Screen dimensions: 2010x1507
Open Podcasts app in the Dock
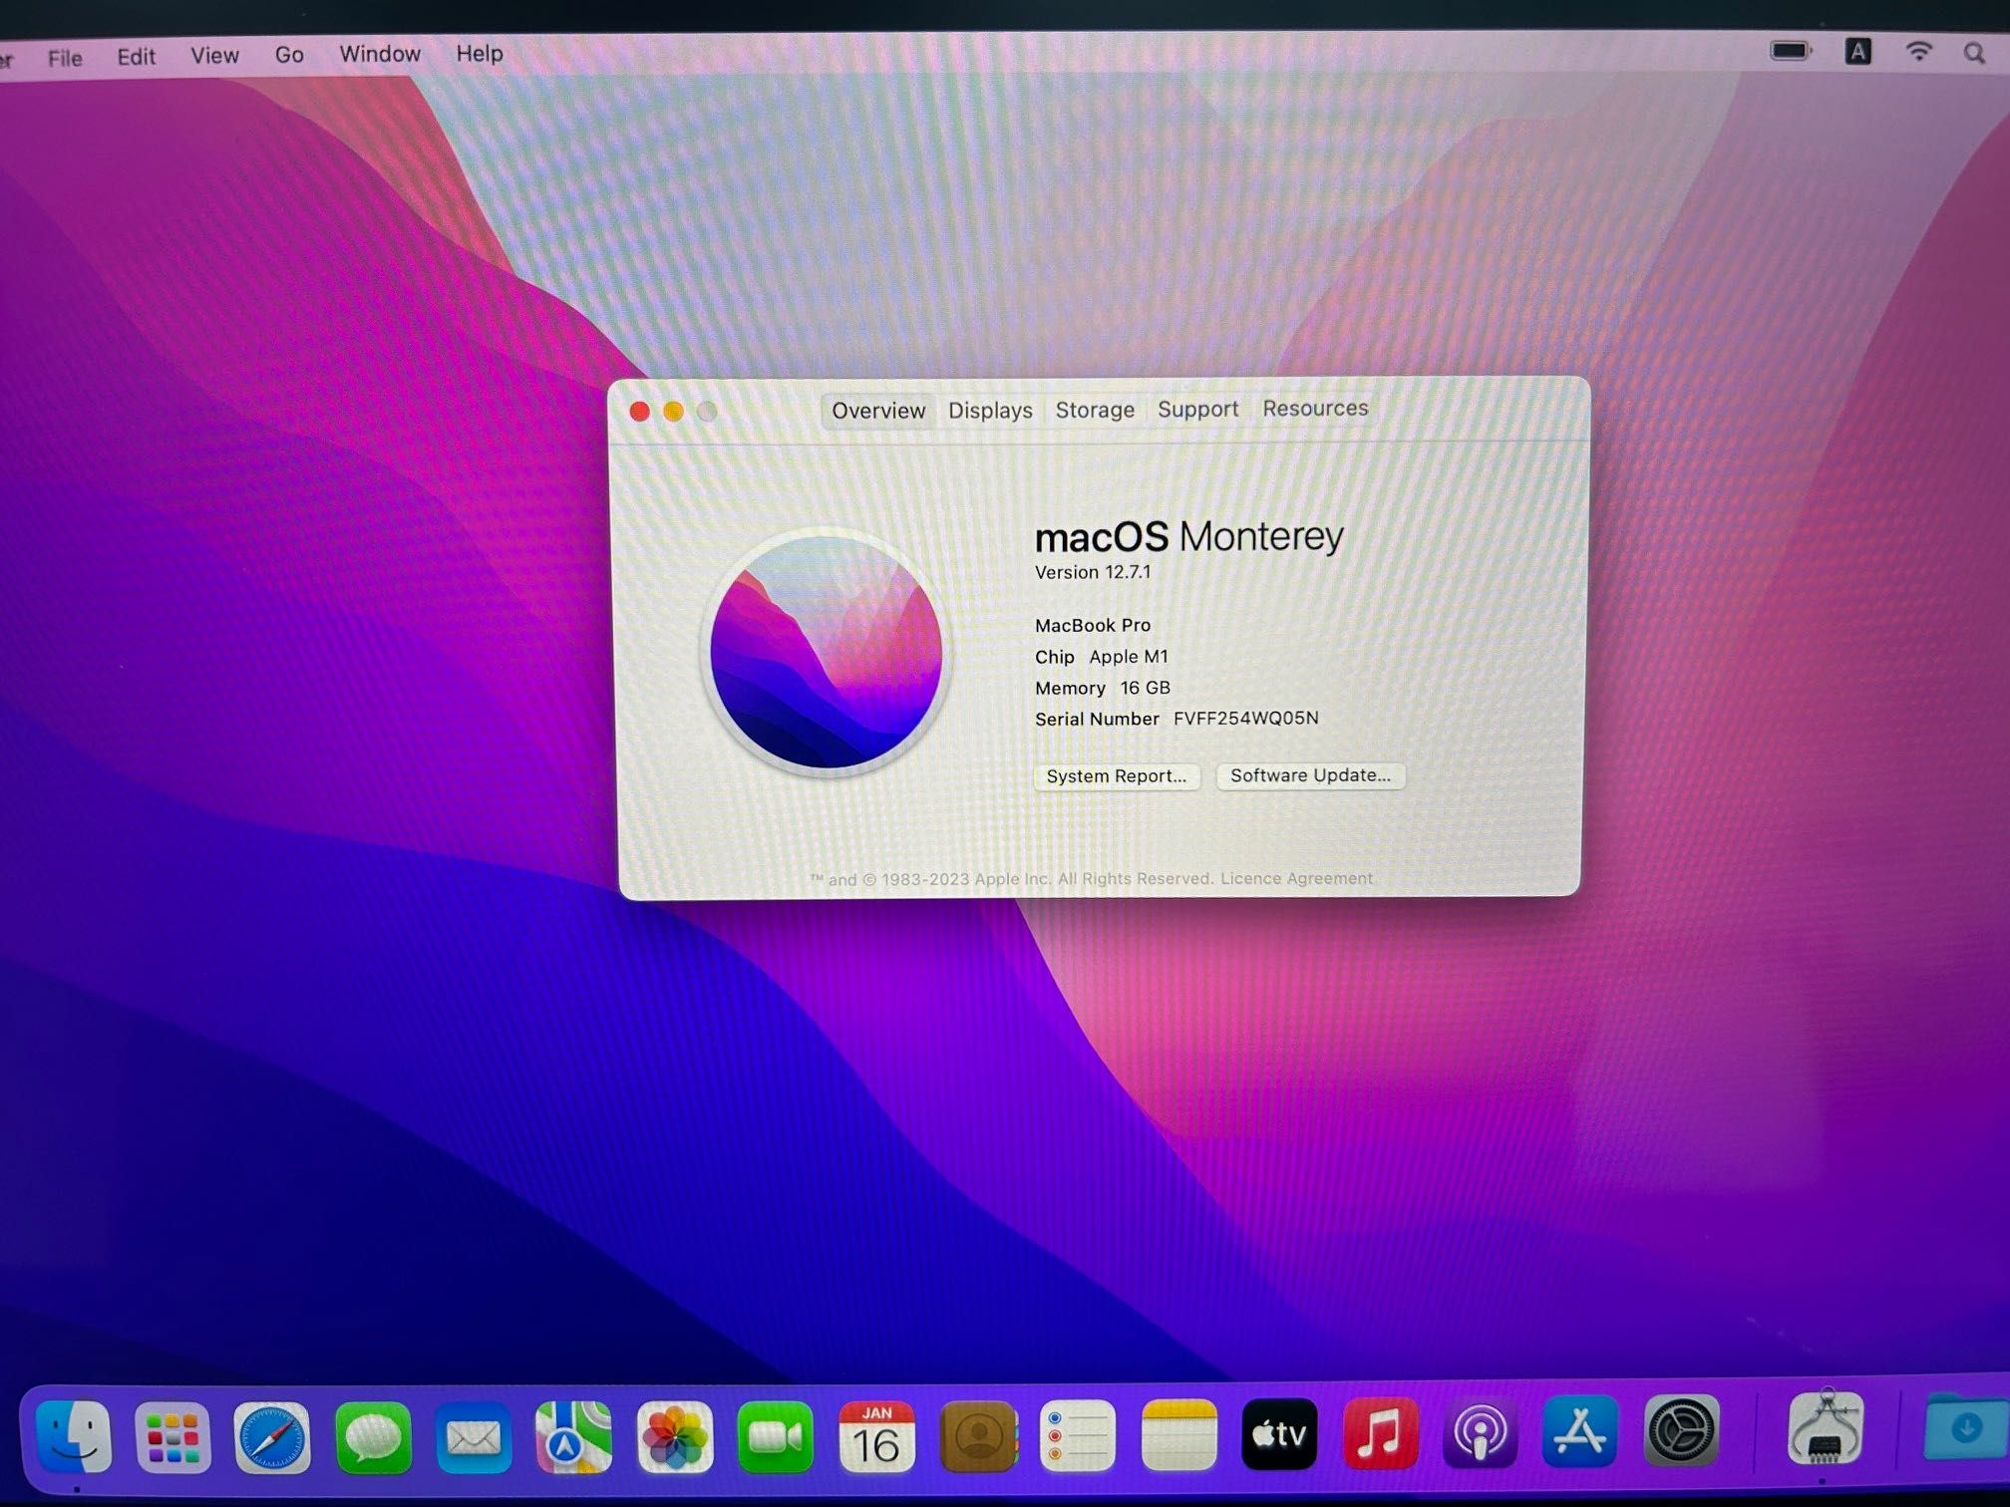click(x=1481, y=1433)
